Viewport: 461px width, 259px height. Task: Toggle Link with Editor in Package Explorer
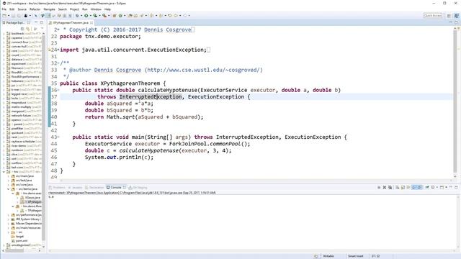(28, 29)
